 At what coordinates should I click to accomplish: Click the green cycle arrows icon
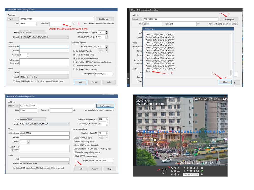(x=202, y=171)
